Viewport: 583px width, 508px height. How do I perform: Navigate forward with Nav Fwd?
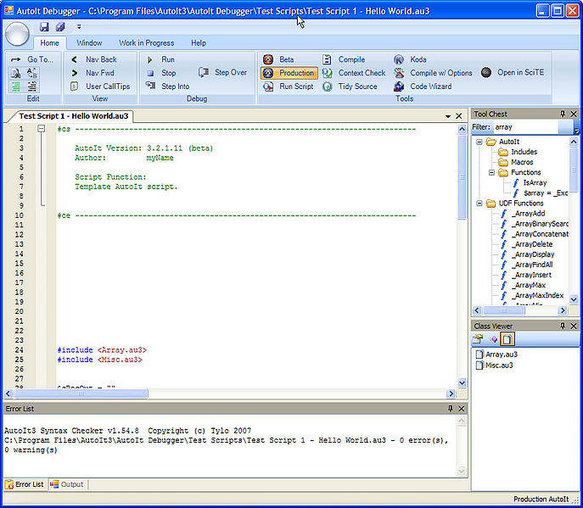click(x=92, y=73)
